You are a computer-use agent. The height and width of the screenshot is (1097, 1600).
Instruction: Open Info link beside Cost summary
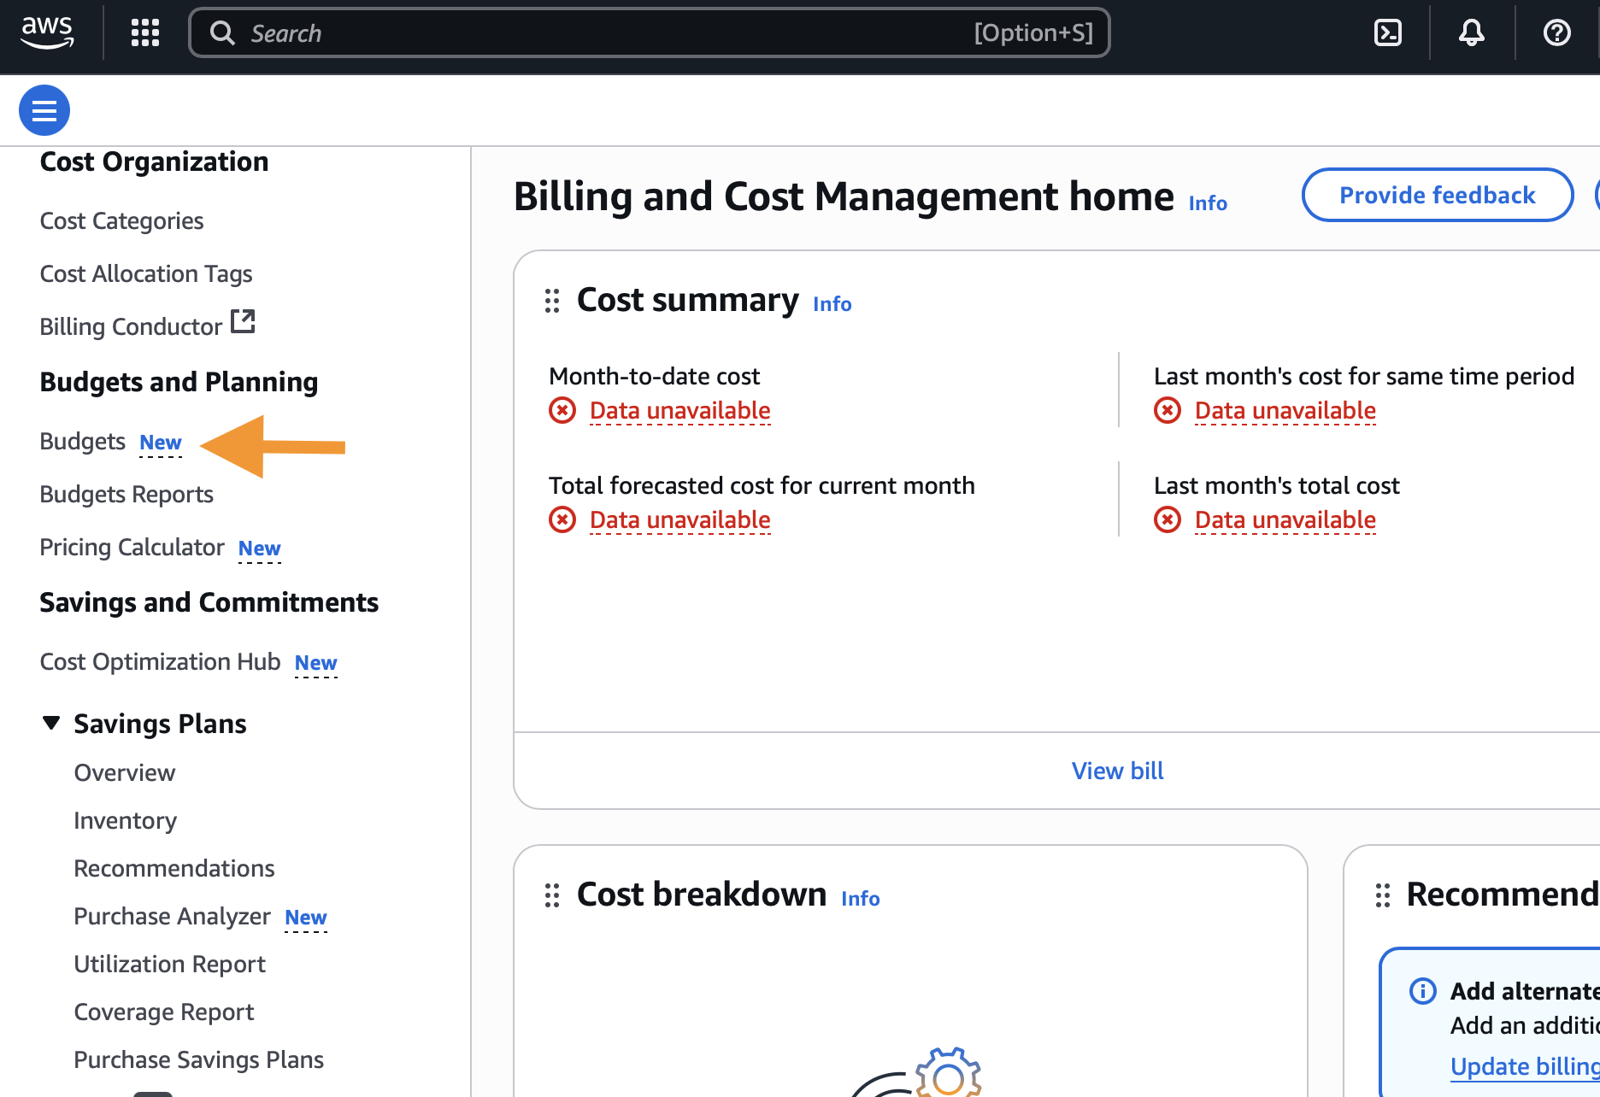tap(832, 304)
